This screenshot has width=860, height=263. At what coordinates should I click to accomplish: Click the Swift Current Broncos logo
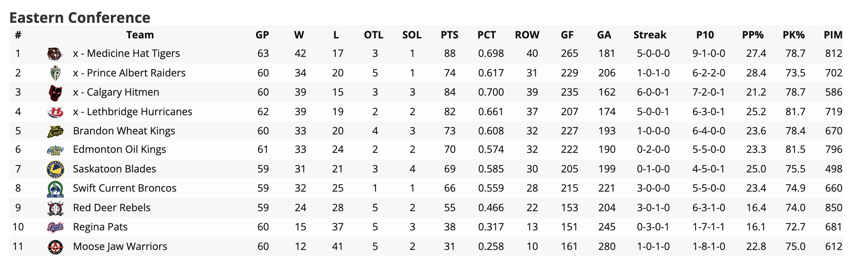click(55, 189)
